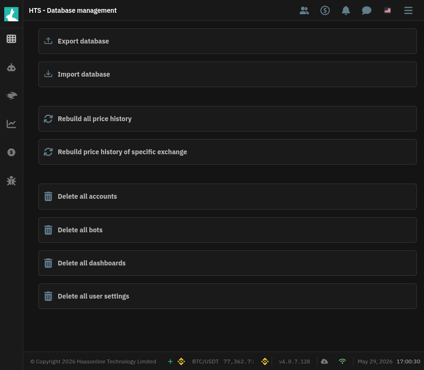Click the May 29, 2026 date
424x370 pixels.
pos(375,361)
